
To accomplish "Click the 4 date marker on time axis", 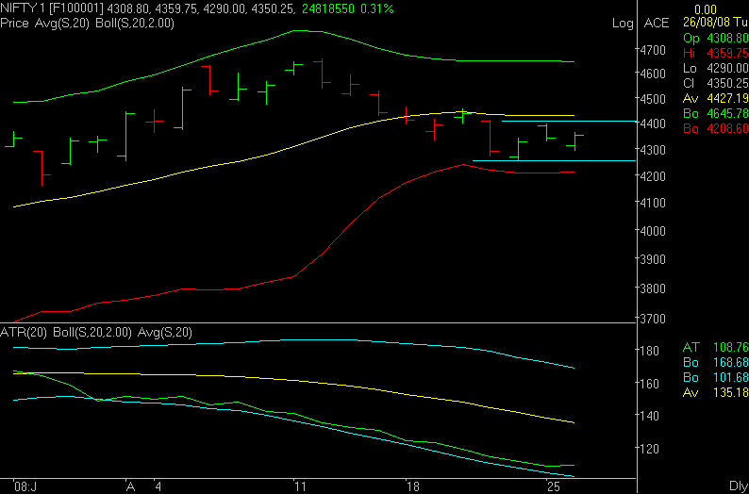I will tap(158, 486).
